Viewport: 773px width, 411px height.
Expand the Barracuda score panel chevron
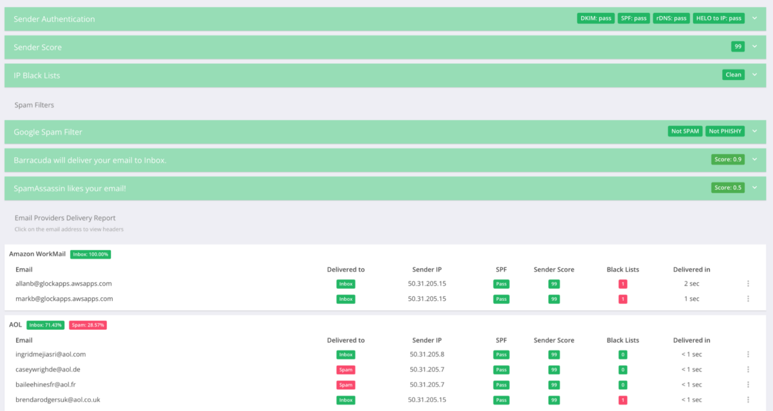[x=754, y=159]
